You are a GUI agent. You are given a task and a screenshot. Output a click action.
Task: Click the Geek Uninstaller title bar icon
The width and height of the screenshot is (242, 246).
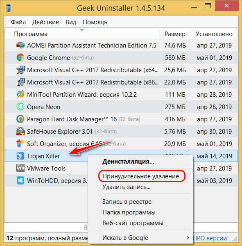coord(9,8)
